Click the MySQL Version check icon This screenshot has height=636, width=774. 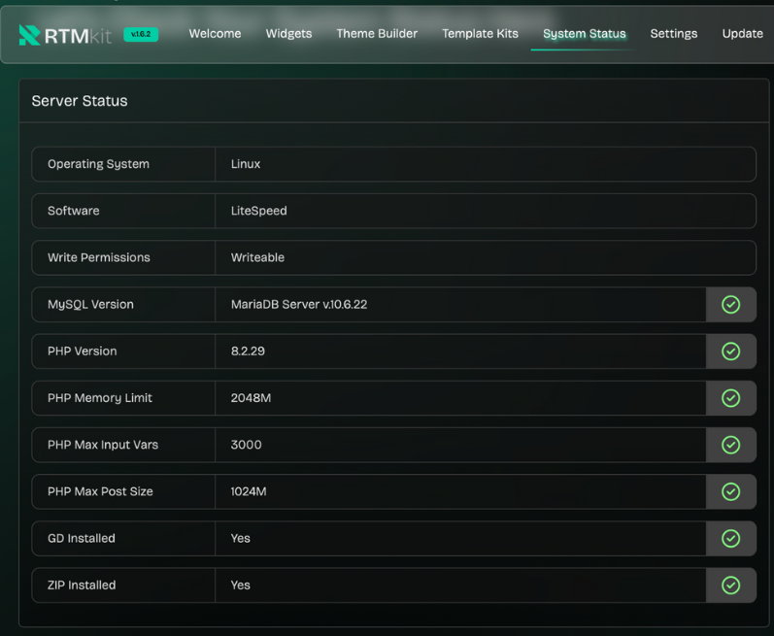pyautogui.click(x=730, y=305)
